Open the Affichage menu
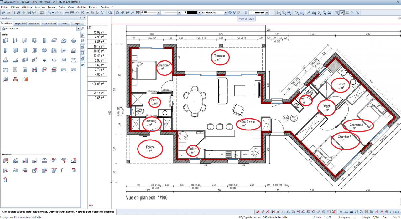The width and height of the screenshot is (401, 219). click(27, 7)
